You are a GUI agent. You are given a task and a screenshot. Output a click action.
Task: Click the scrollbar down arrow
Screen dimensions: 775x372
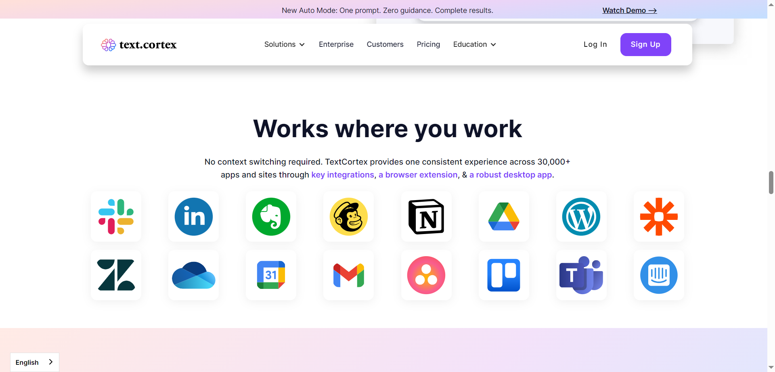771,368
